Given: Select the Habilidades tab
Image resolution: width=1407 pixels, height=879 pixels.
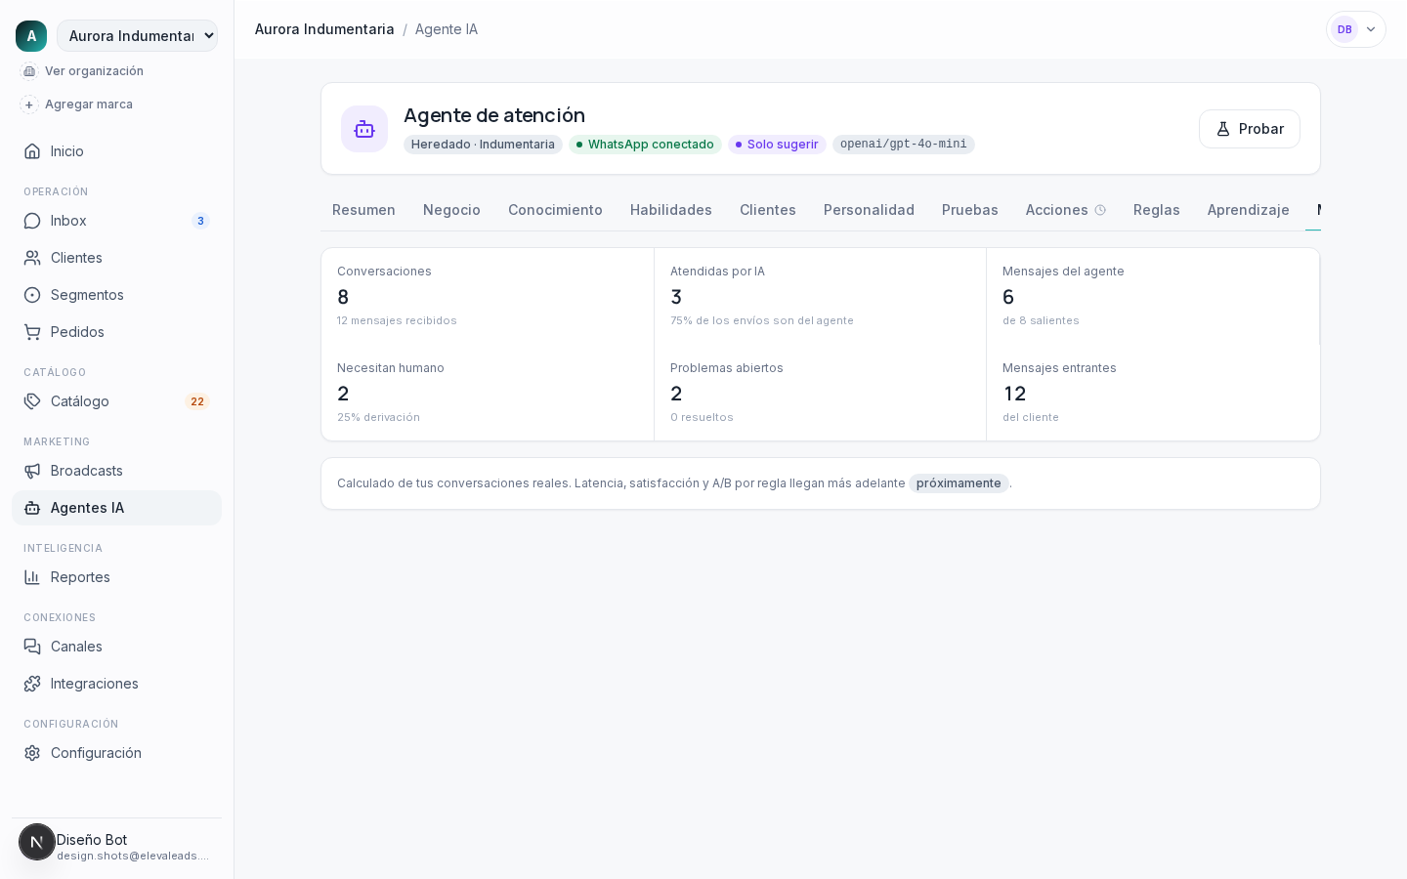Looking at the screenshot, I should (671, 210).
